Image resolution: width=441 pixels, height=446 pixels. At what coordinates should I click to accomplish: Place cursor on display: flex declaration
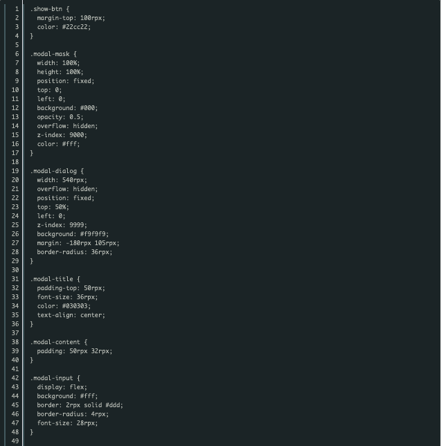tap(62, 386)
